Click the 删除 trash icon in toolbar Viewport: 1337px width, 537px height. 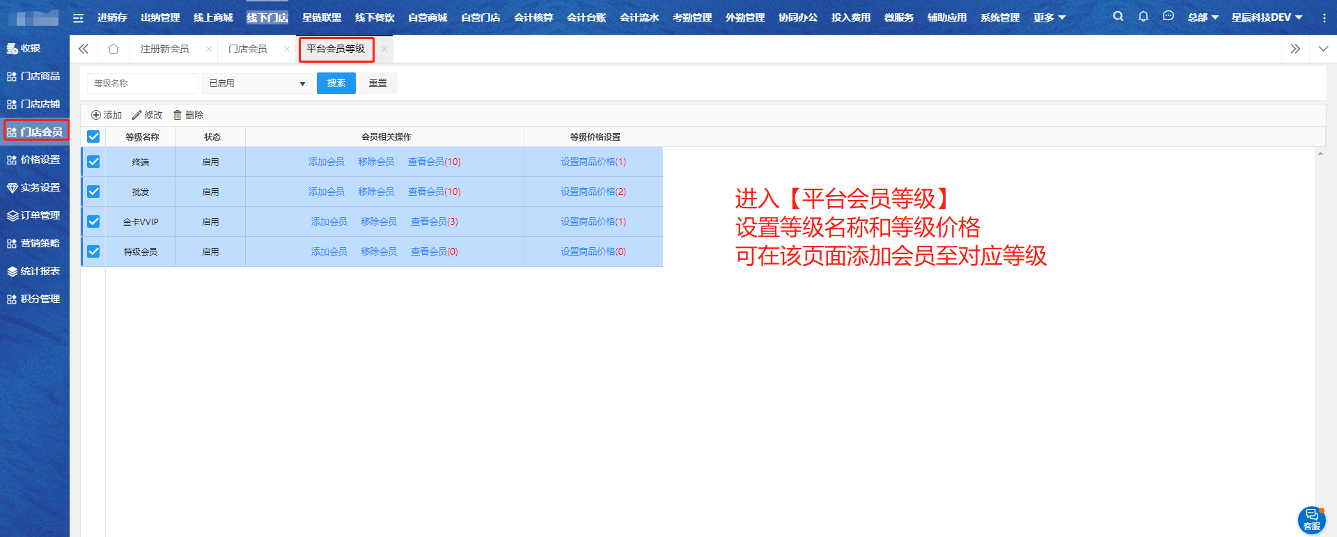pyautogui.click(x=178, y=115)
